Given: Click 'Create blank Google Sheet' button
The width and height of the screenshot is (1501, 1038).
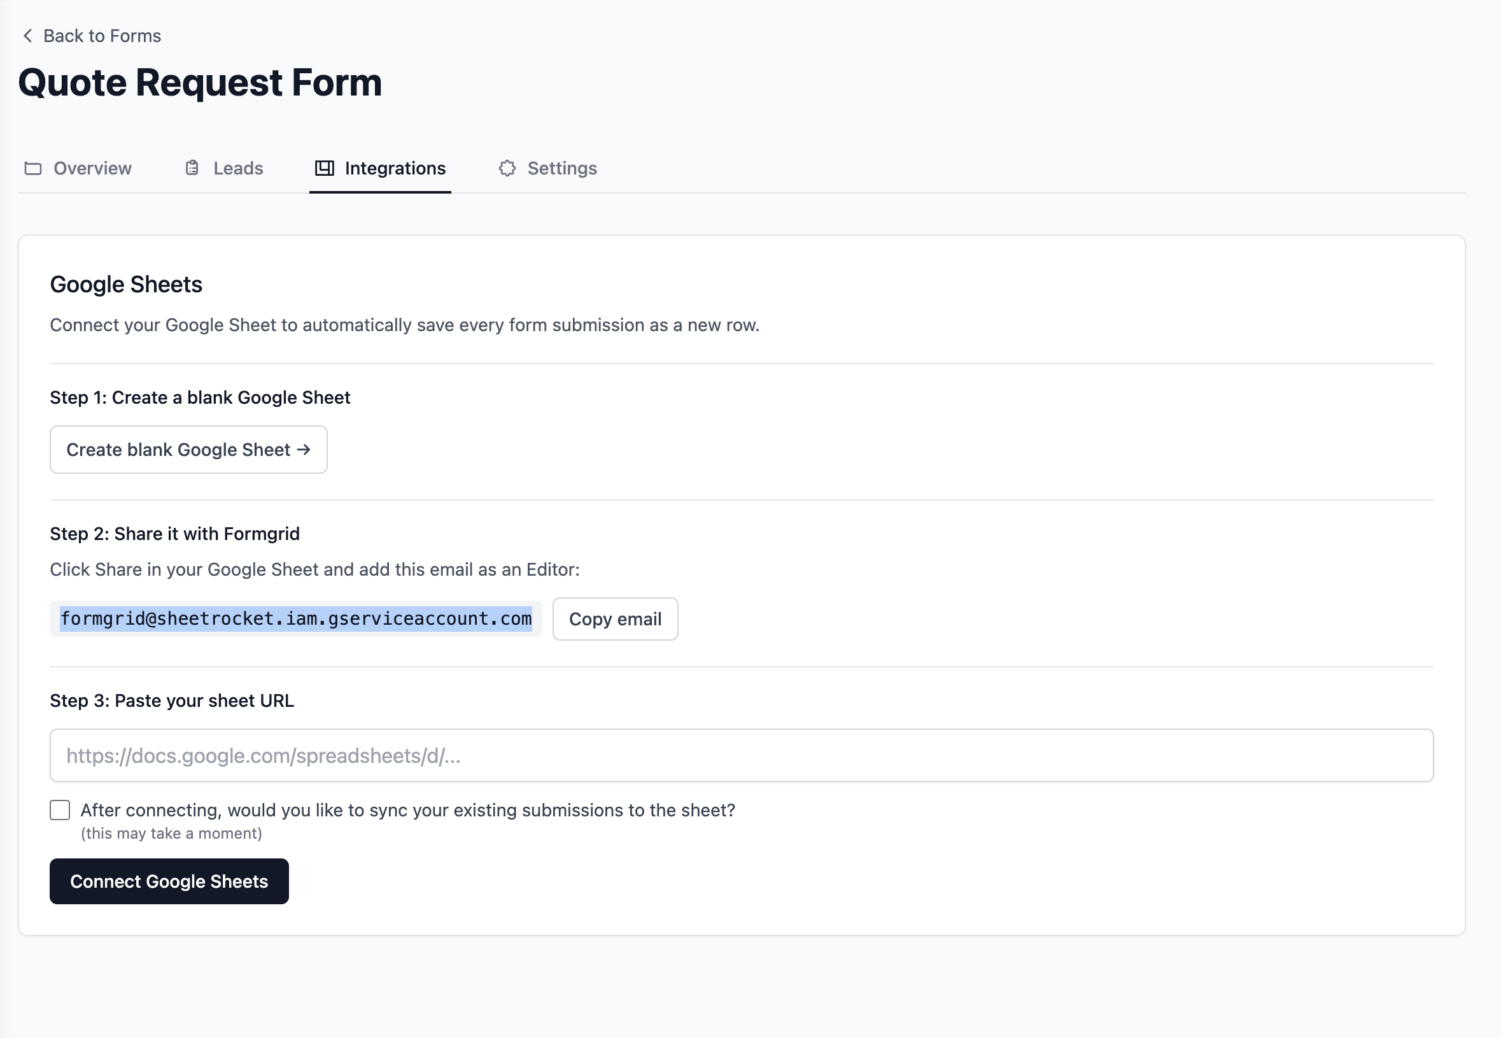Looking at the screenshot, I should [x=188, y=450].
